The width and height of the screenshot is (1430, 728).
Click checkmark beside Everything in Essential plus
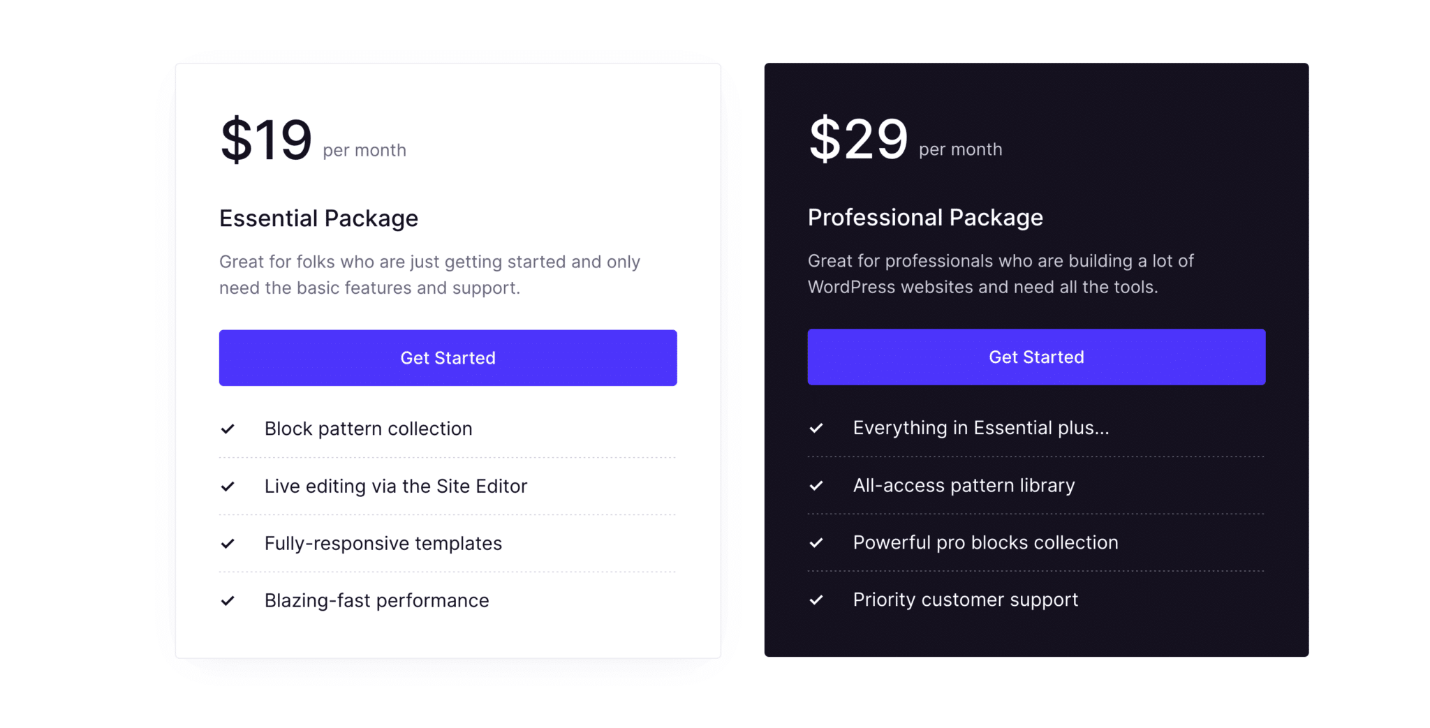coord(816,428)
